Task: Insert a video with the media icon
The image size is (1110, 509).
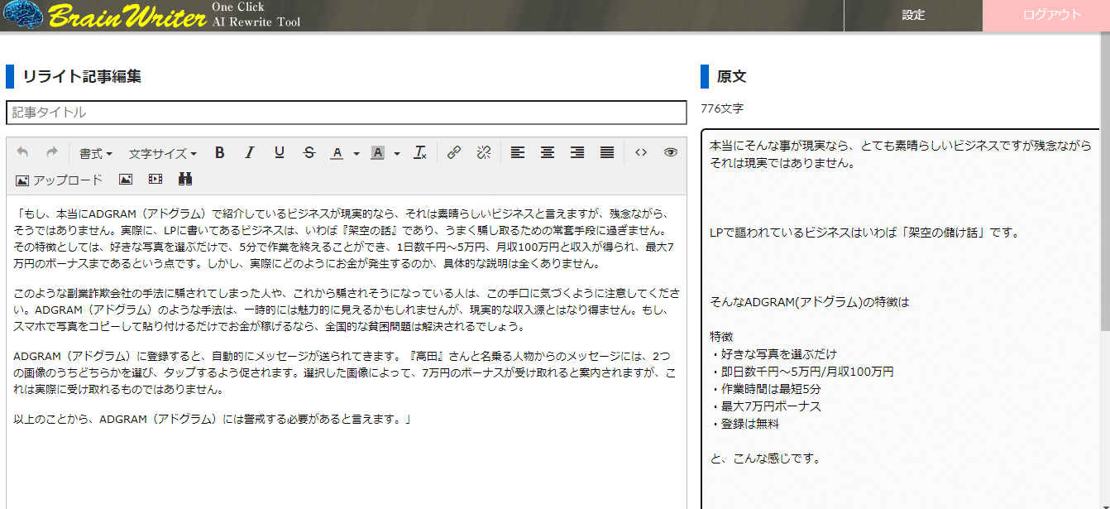Action: point(155,180)
